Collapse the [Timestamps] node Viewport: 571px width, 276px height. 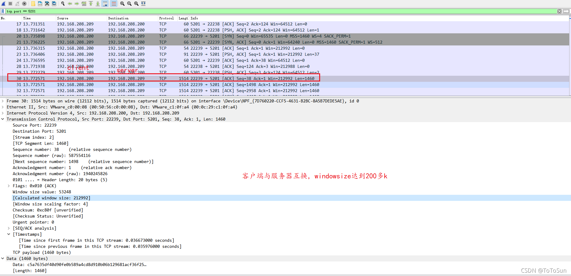(x=9, y=234)
